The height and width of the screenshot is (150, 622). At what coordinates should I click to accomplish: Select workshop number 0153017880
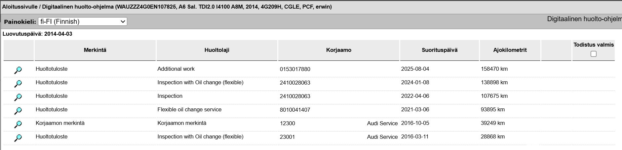(x=295, y=69)
